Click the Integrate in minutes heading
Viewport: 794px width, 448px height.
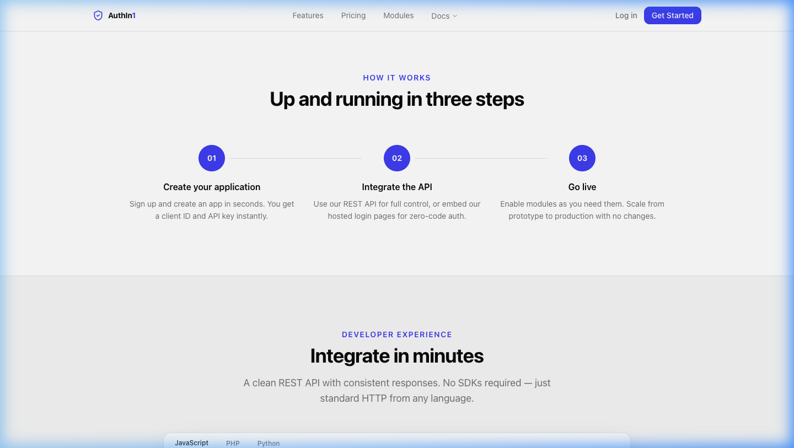397,356
